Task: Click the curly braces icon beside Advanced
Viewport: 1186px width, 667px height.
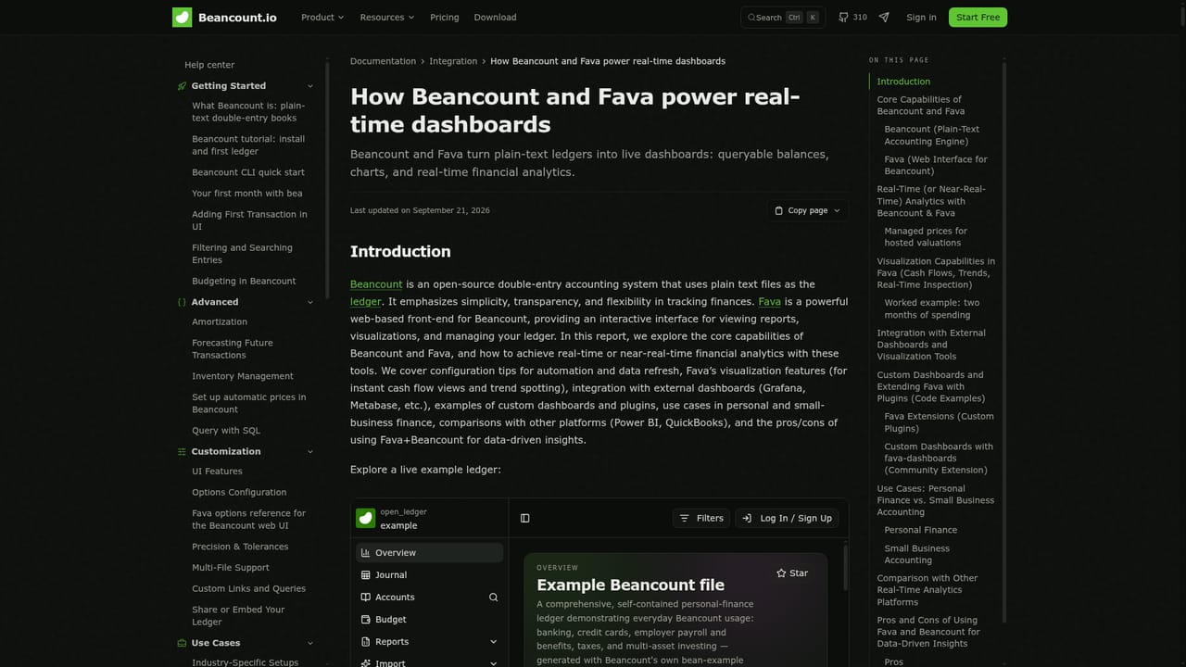Action: coord(182,302)
